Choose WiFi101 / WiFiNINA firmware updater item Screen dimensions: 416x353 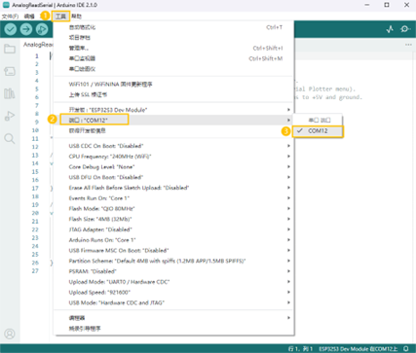[173, 85]
